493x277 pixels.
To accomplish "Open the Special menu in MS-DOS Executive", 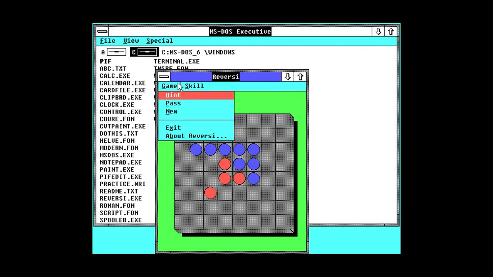I will [159, 41].
